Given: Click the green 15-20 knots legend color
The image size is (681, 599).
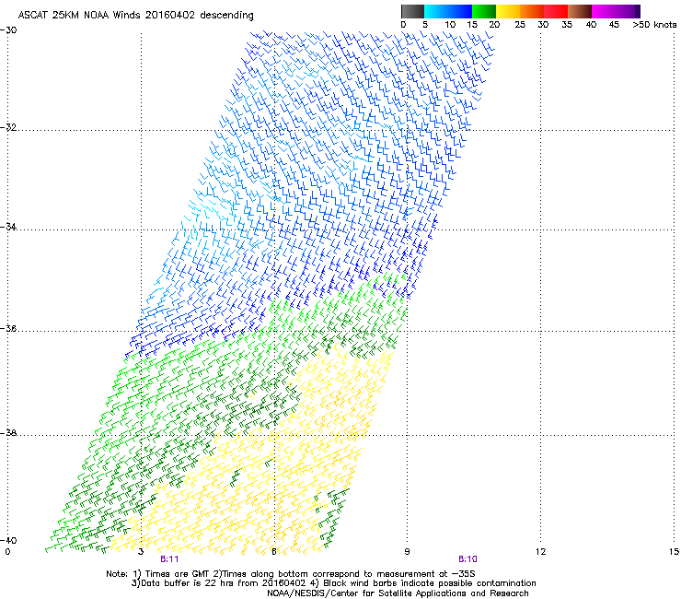Looking at the screenshot, I should pyautogui.click(x=484, y=11).
